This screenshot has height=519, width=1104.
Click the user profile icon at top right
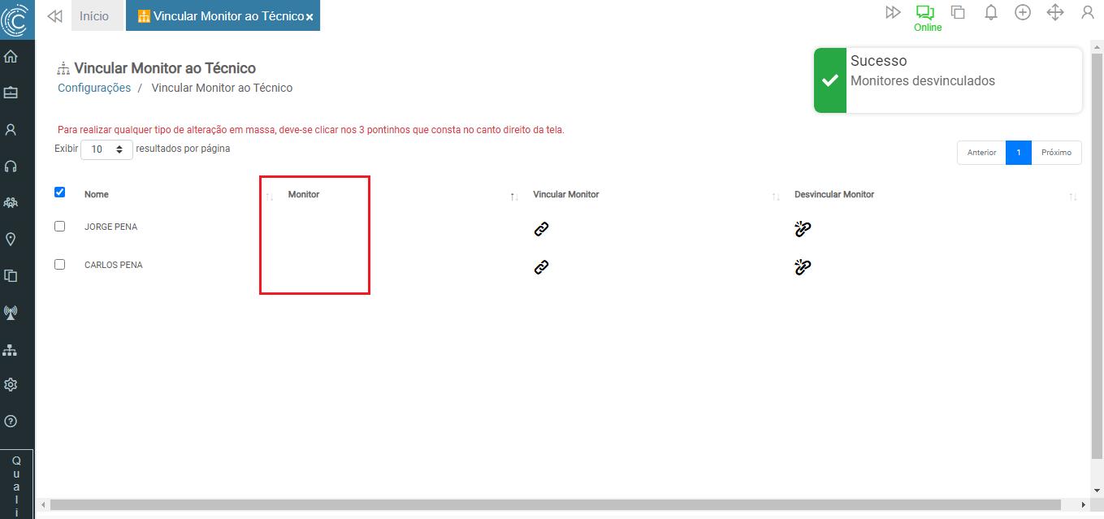click(1087, 13)
